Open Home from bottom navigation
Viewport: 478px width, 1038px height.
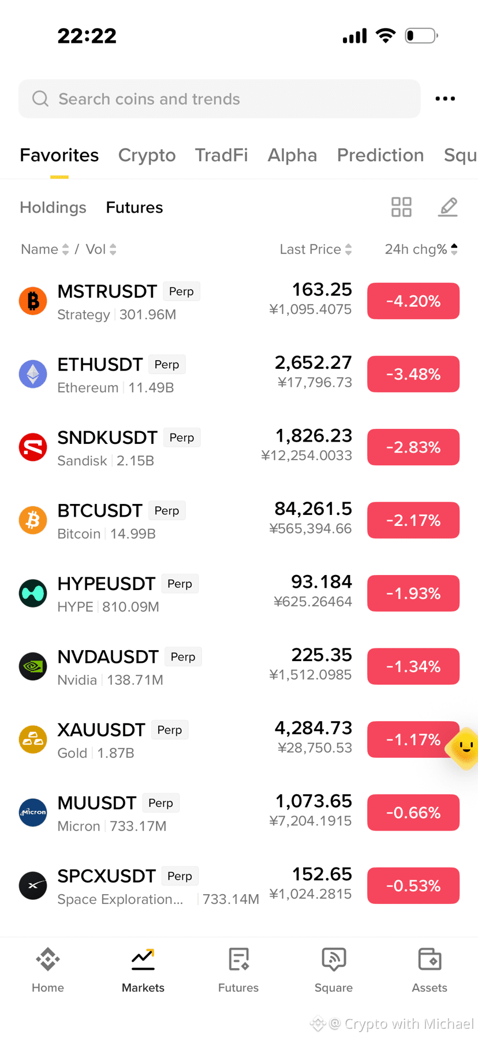tap(48, 970)
